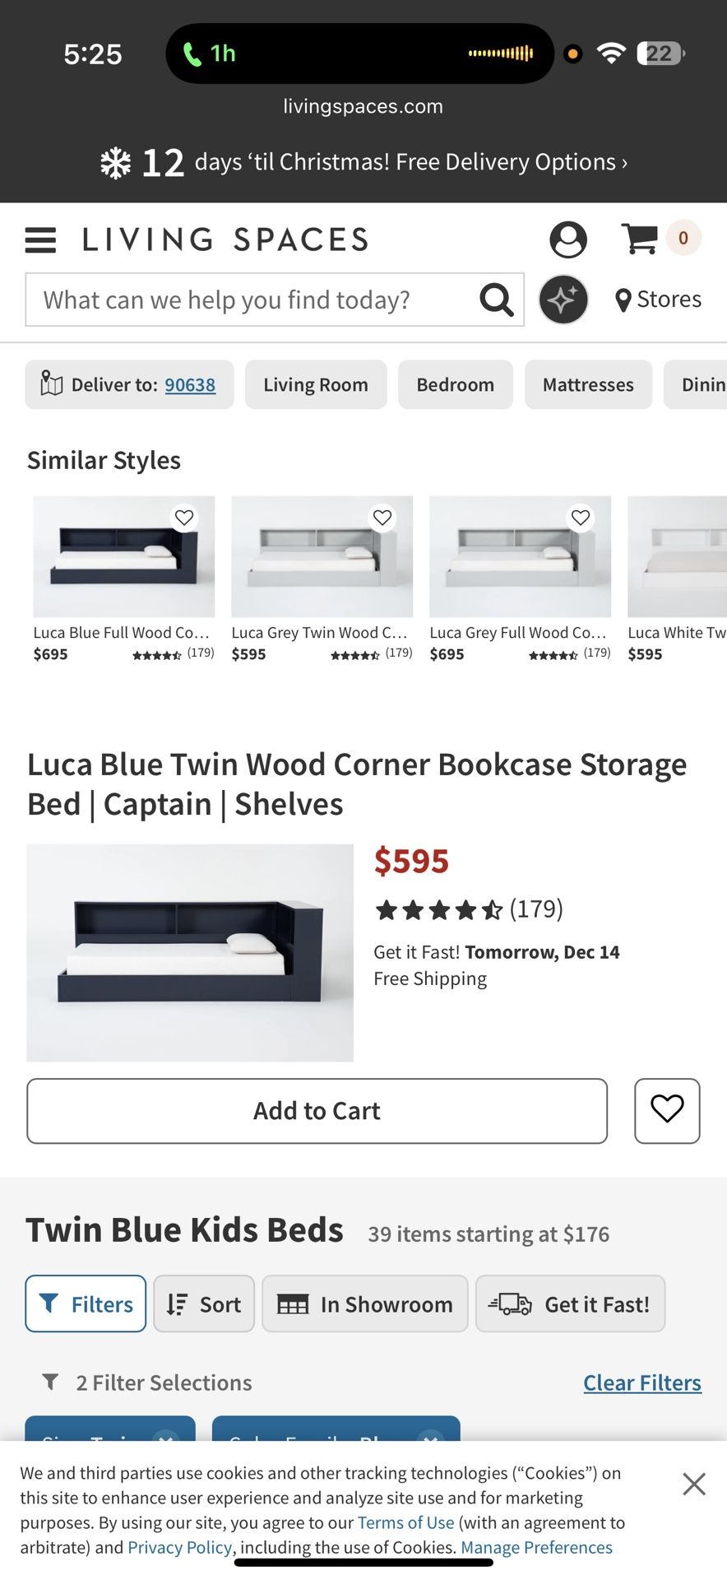Screen dimensions: 727x1580
Task: Switch to the Bedroom category
Action: [455, 384]
